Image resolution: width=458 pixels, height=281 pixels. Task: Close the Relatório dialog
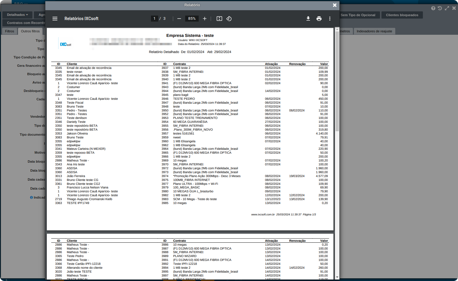tap(335, 5)
